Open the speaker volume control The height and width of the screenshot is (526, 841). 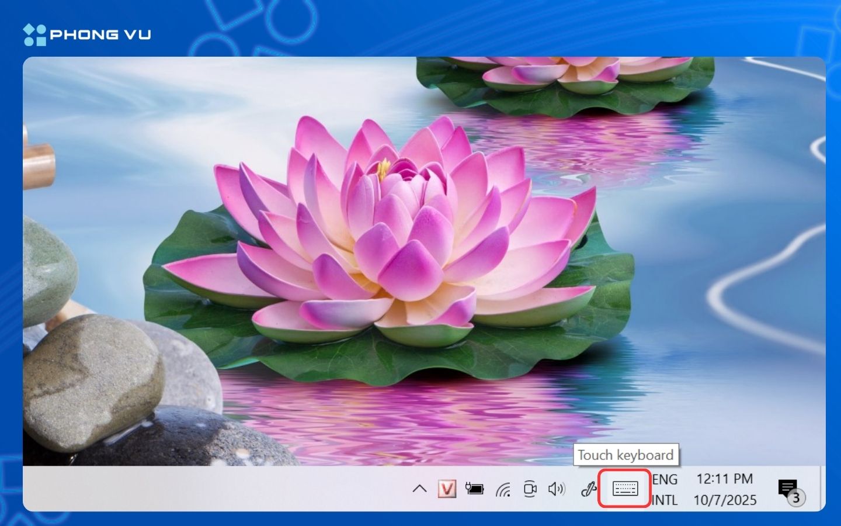click(x=557, y=489)
